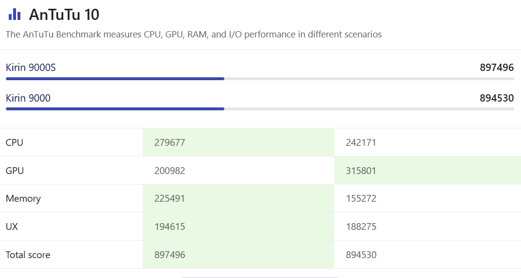Select the highlighted CPU value 279677
This screenshot has height=278, width=521.
(170, 142)
